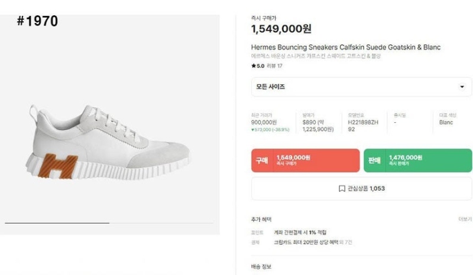Click the large 1,549,000원 instant price
This screenshot has height=275, width=473.
(281, 29)
